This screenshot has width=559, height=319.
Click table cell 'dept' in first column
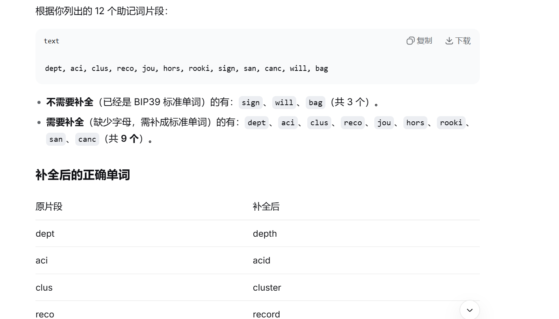tap(45, 234)
